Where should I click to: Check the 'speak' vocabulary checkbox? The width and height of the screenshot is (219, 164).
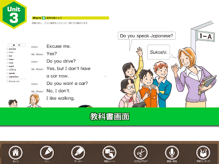click(7, 73)
